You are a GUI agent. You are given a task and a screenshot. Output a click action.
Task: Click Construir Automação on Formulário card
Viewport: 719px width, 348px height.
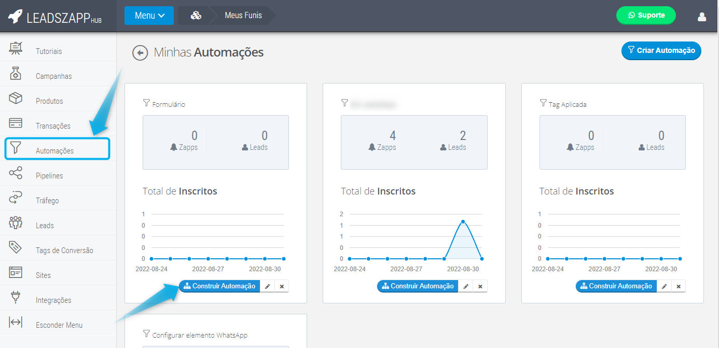point(219,286)
